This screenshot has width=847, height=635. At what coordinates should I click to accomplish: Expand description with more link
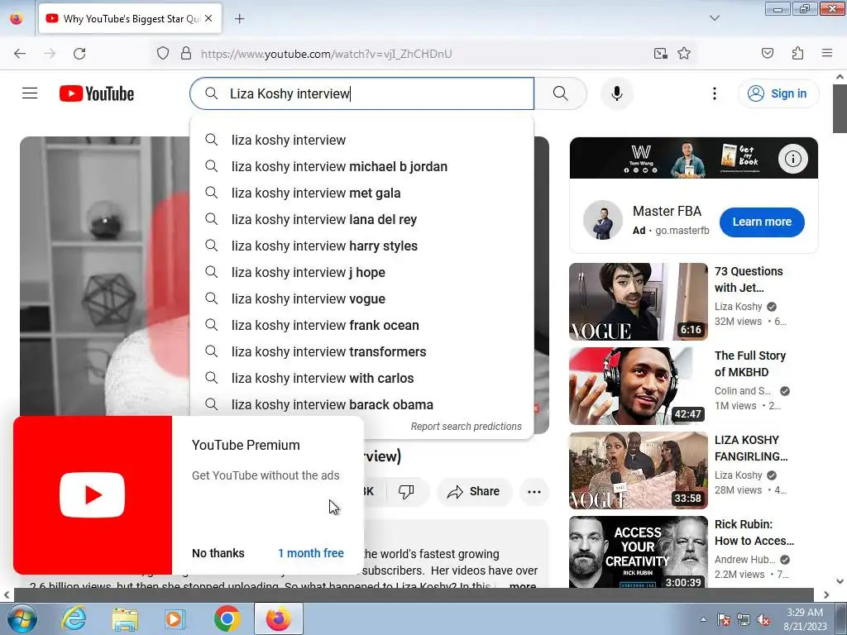(x=523, y=585)
